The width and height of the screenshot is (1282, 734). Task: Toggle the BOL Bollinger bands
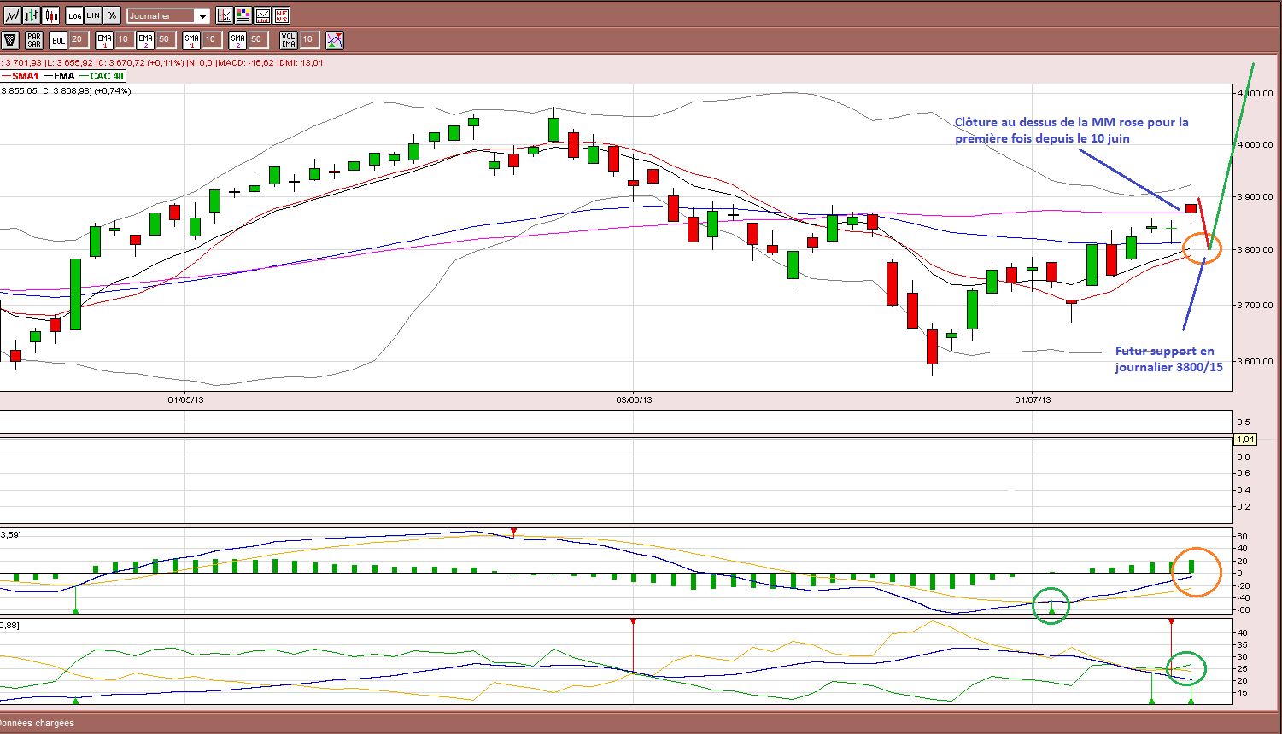tap(58, 39)
